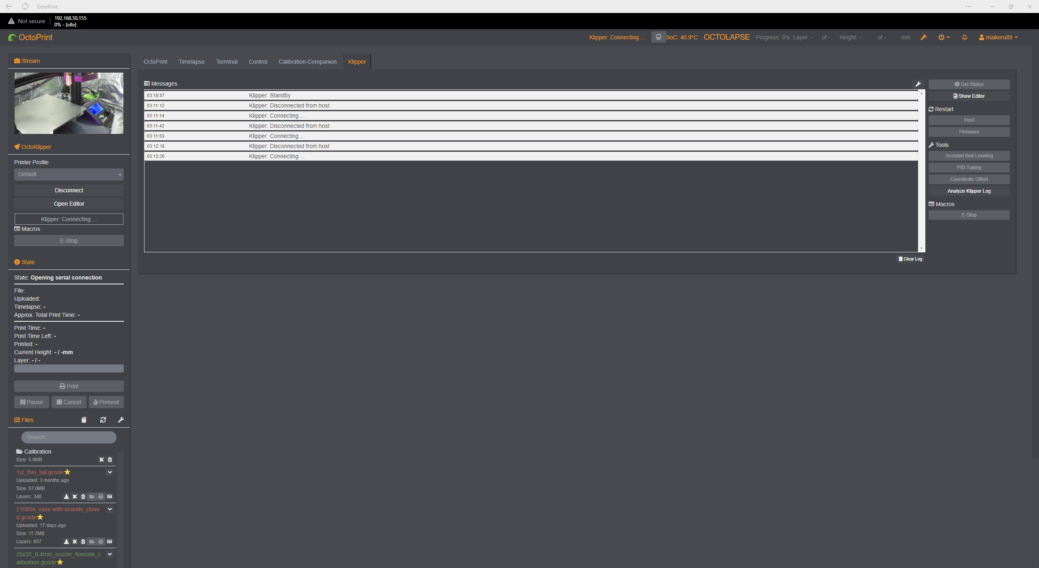Open the system power menu icon
This screenshot has height=568, width=1039.
[x=942, y=37]
